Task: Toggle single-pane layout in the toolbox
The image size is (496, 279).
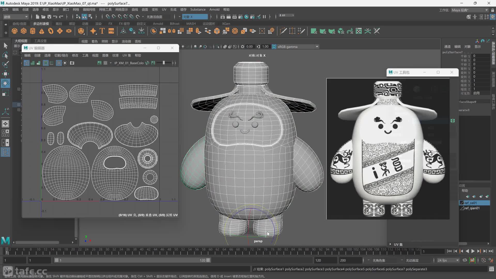Action: click(x=5, y=124)
